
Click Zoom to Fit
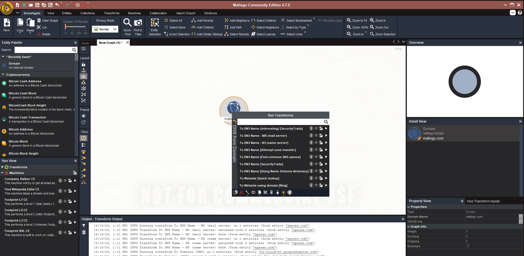coord(357,20)
